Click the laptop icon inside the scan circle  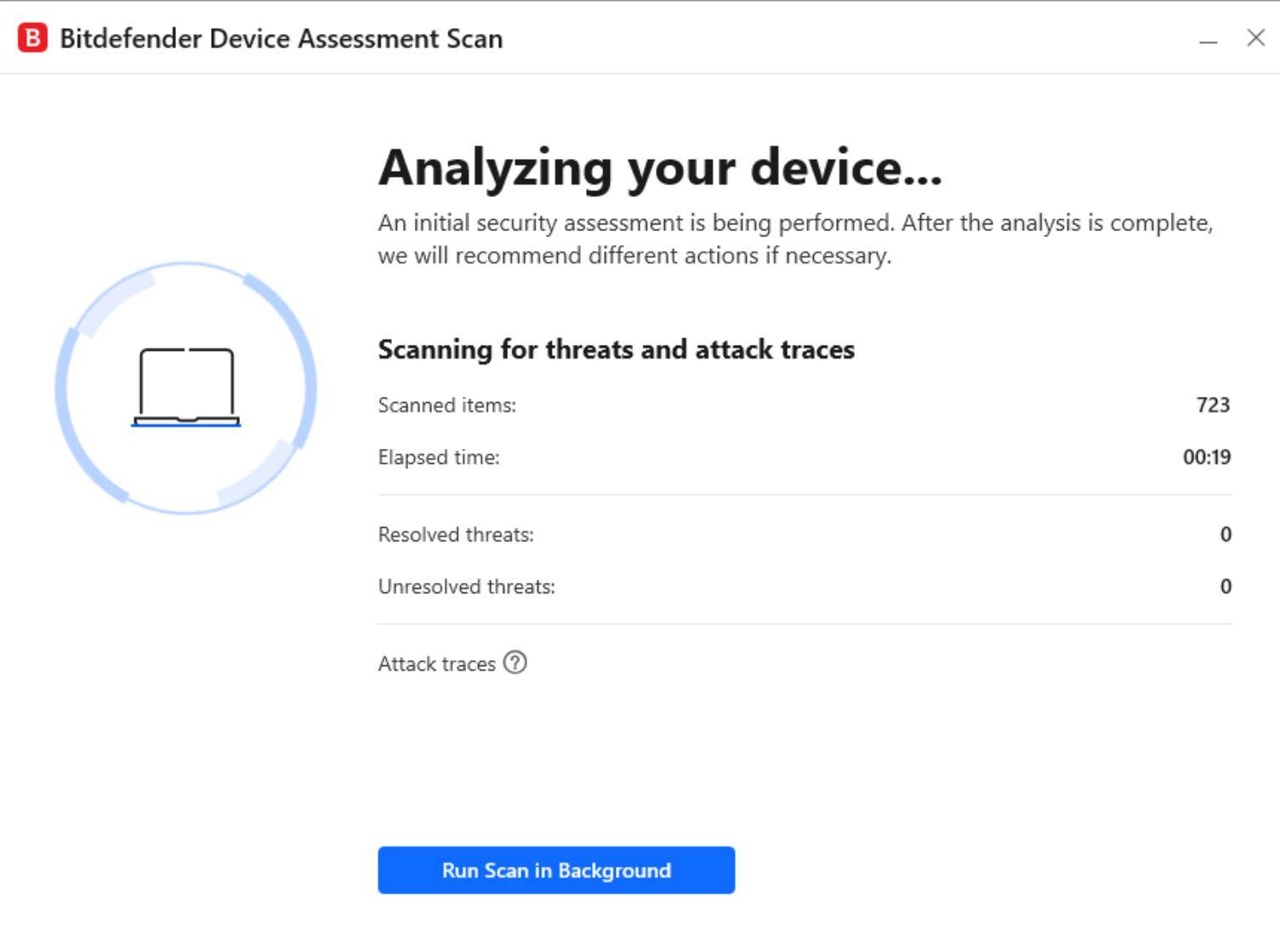point(186,387)
